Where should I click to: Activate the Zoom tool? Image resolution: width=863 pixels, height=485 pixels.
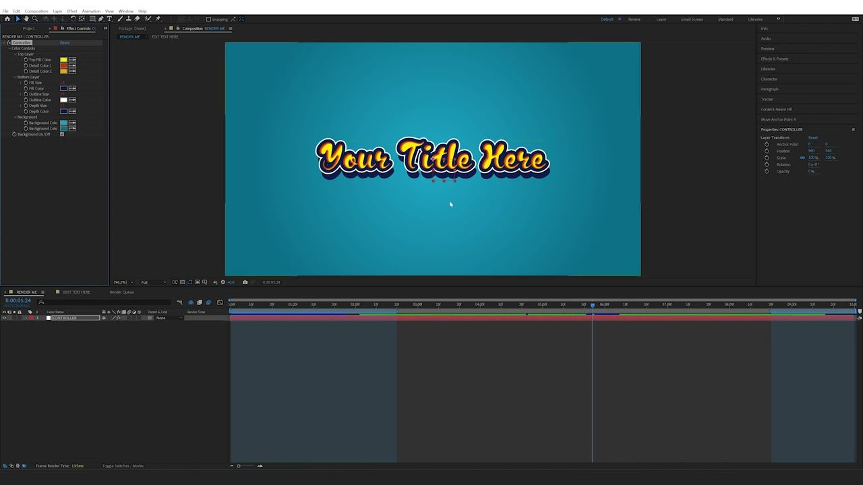(35, 19)
